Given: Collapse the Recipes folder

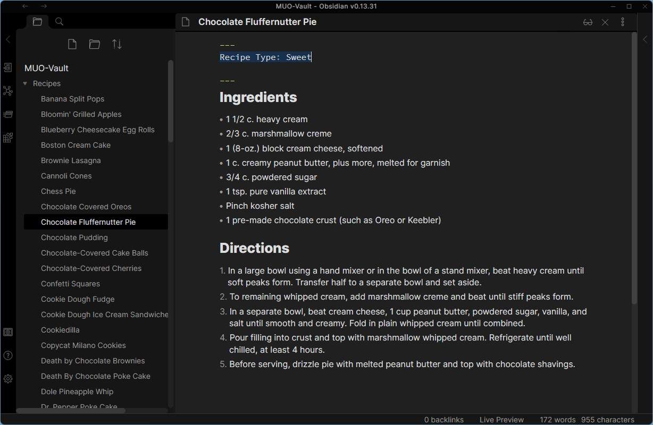Looking at the screenshot, I should tap(25, 83).
